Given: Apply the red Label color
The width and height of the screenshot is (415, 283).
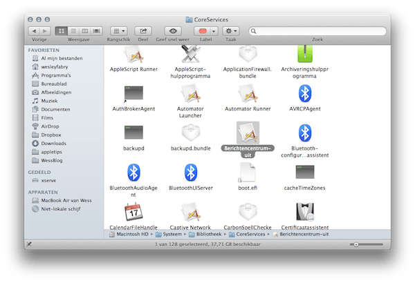Looking at the screenshot, I should (x=203, y=31).
